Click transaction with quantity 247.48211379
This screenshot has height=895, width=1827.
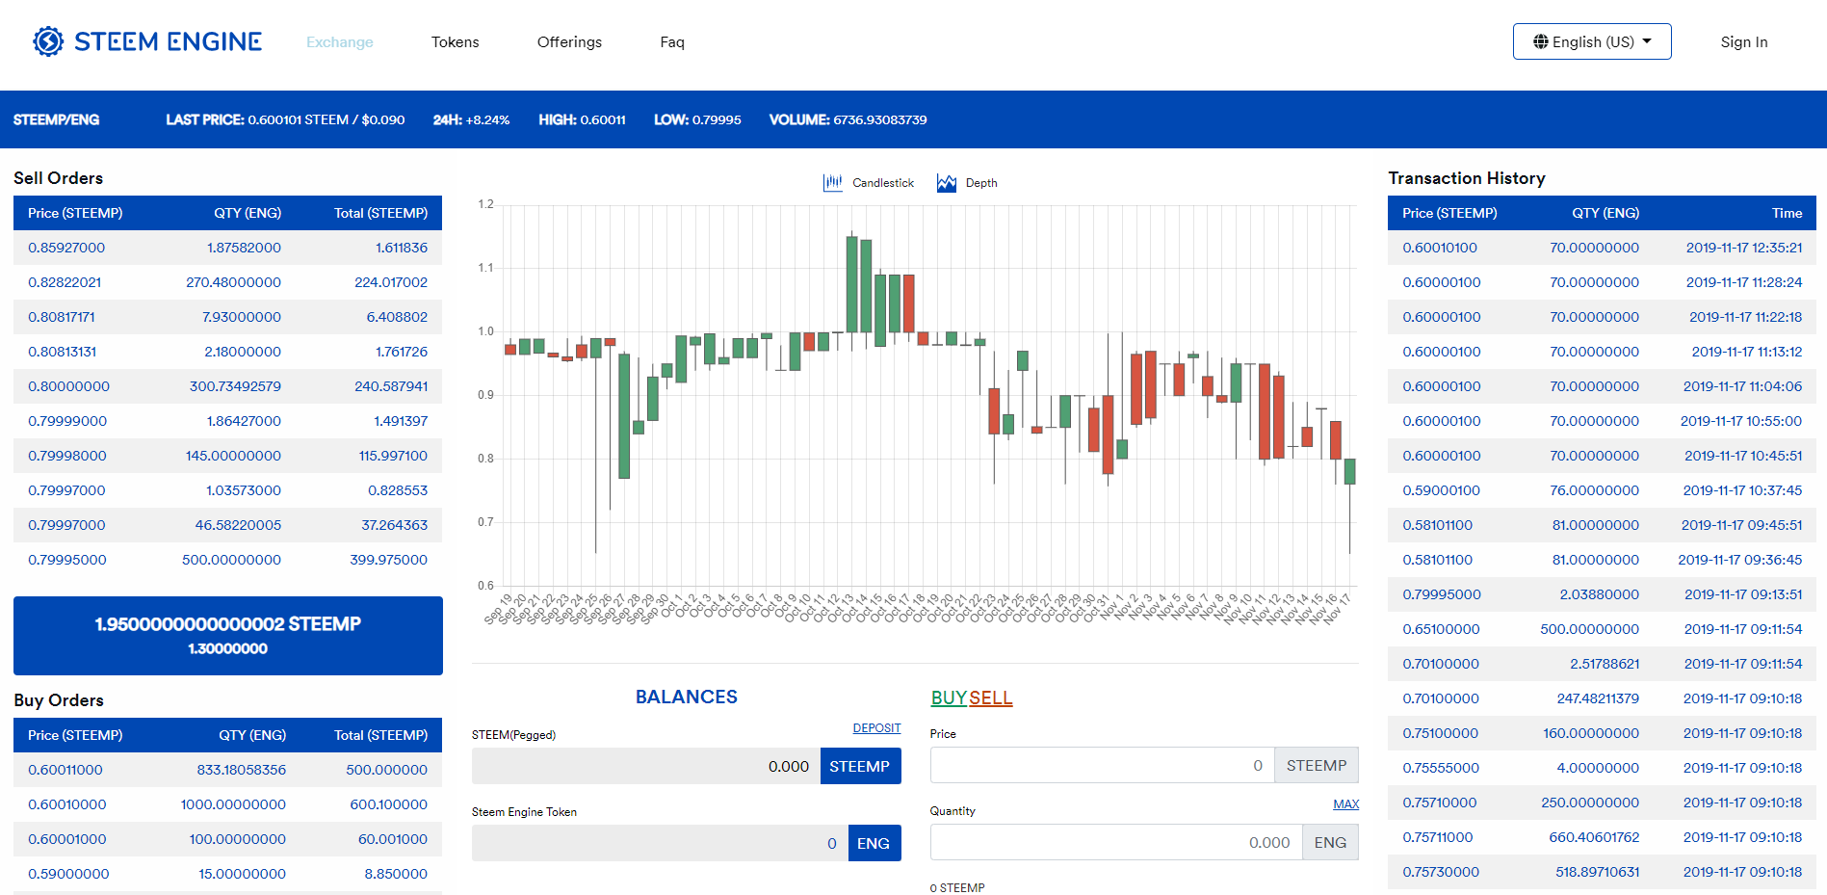point(1602,698)
